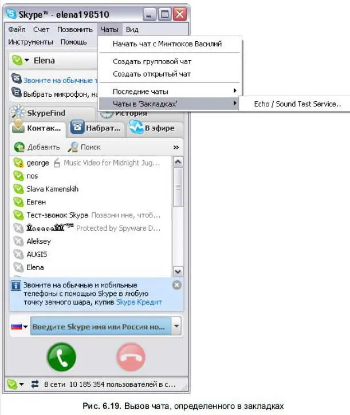The height and width of the screenshot is (415, 350).
Task: Click the green call button
Action: [x=61, y=357]
